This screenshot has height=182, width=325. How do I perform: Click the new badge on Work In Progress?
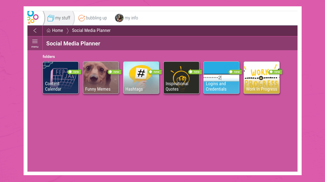(275, 72)
